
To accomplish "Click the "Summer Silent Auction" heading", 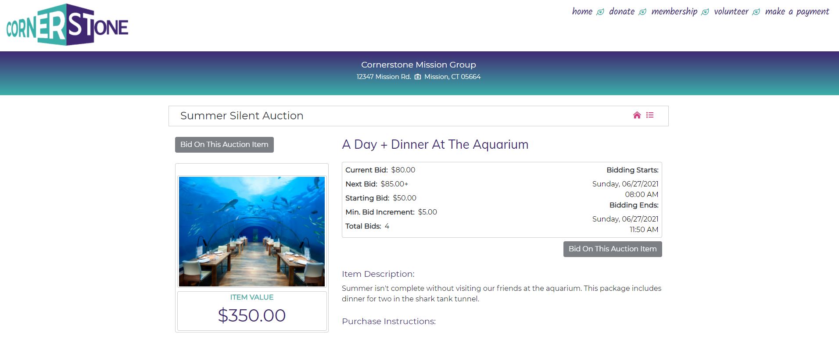I will (242, 116).
